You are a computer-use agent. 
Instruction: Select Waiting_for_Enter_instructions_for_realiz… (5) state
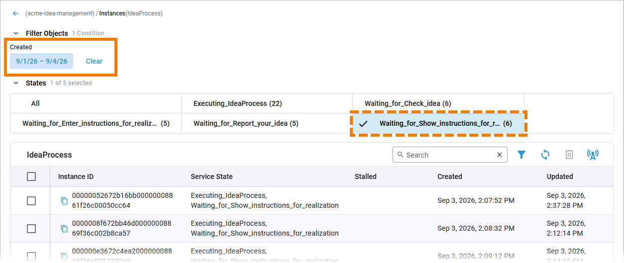point(96,123)
